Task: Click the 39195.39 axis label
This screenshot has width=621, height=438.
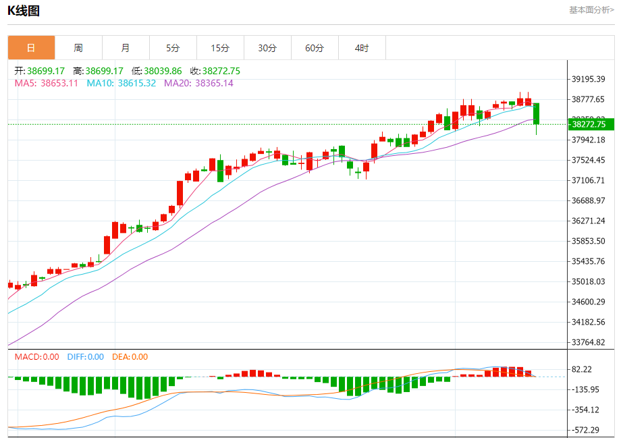Action: [588, 79]
